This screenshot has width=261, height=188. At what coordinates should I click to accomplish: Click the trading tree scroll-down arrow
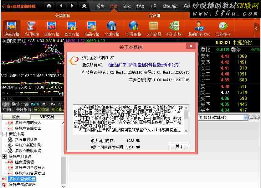pos(63,186)
